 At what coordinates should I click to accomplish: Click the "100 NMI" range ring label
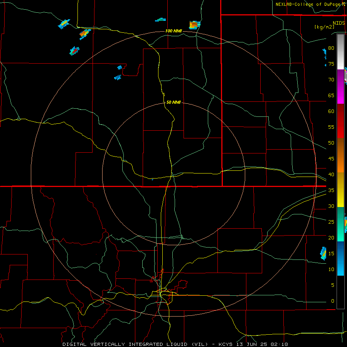pyautogui.click(x=173, y=31)
